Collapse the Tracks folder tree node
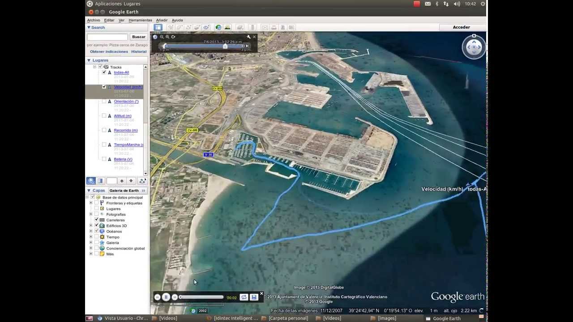 point(94,67)
